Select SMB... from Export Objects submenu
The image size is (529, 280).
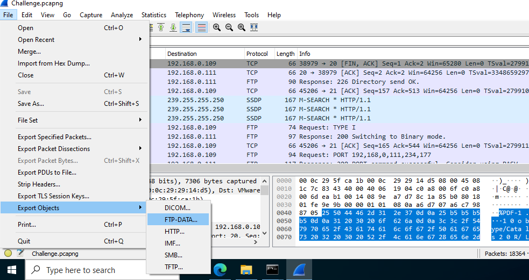click(x=178, y=255)
